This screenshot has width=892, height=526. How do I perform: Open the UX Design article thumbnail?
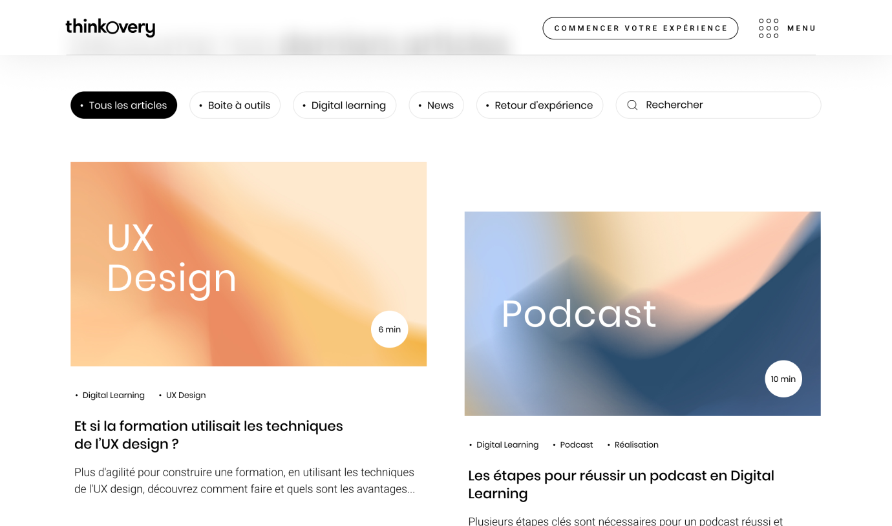click(248, 264)
